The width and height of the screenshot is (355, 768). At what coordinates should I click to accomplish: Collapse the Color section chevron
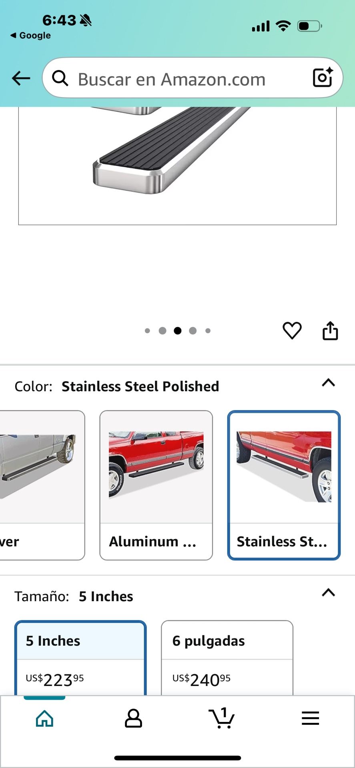[328, 383]
